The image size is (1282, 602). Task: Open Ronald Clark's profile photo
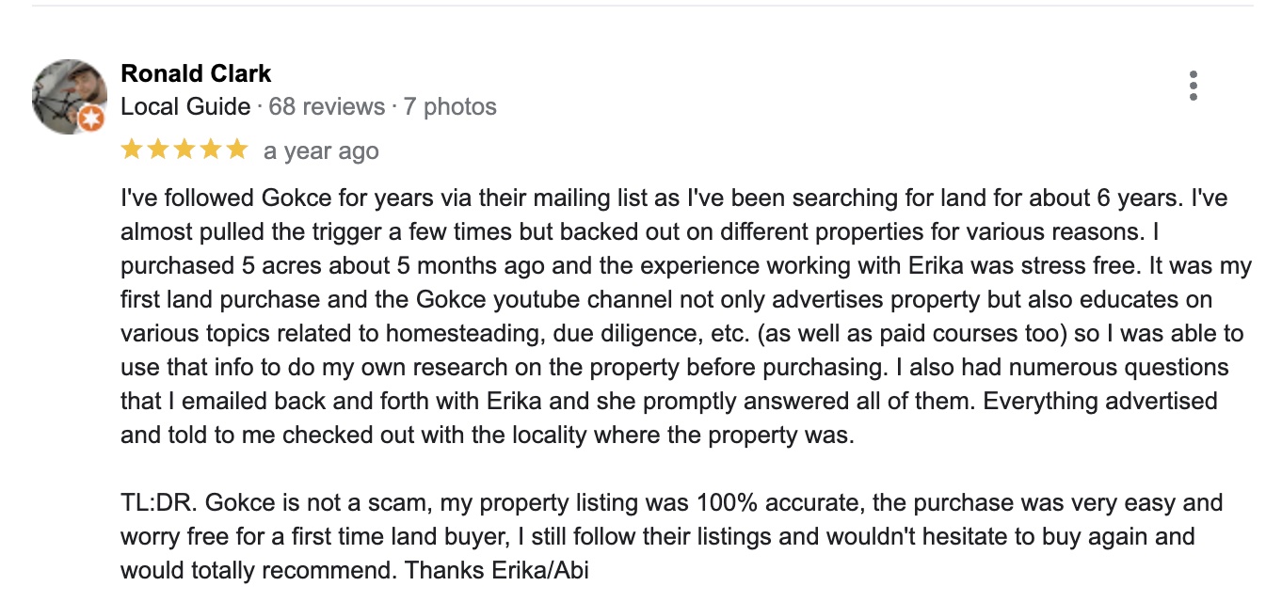coord(67,96)
